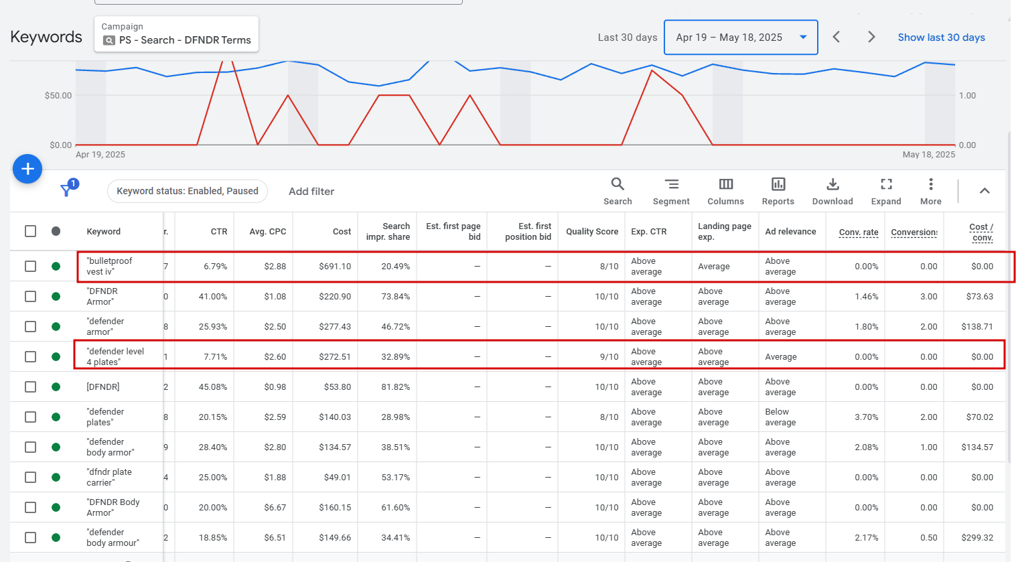The height and width of the screenshot is (562, 1016).
Task: Click the campaign search icon in chip
Action: [109, 40]
